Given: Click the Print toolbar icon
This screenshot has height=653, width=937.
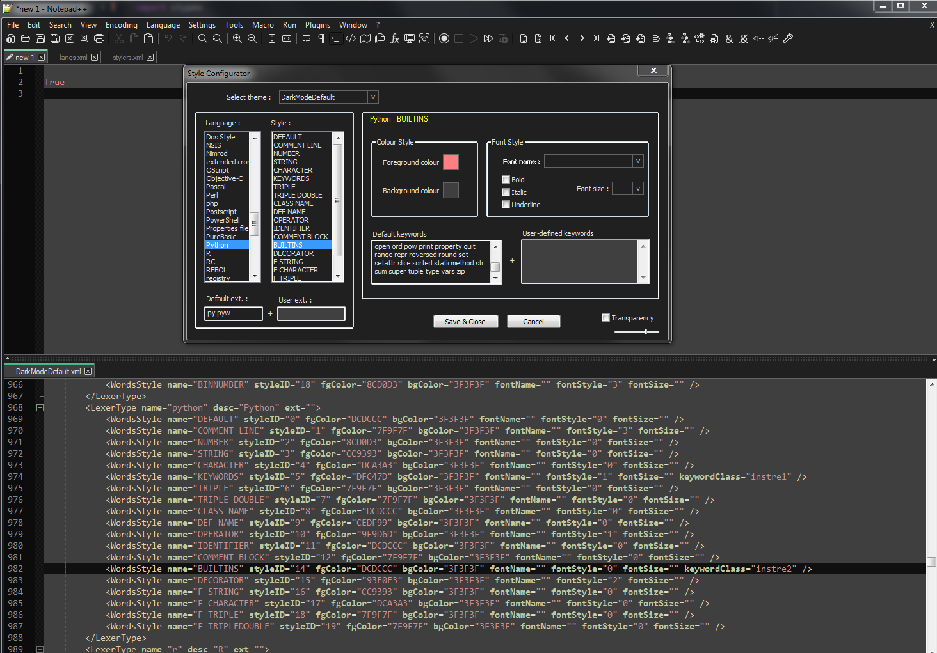Looking at the screenshot, I should [x=99, y=38].
